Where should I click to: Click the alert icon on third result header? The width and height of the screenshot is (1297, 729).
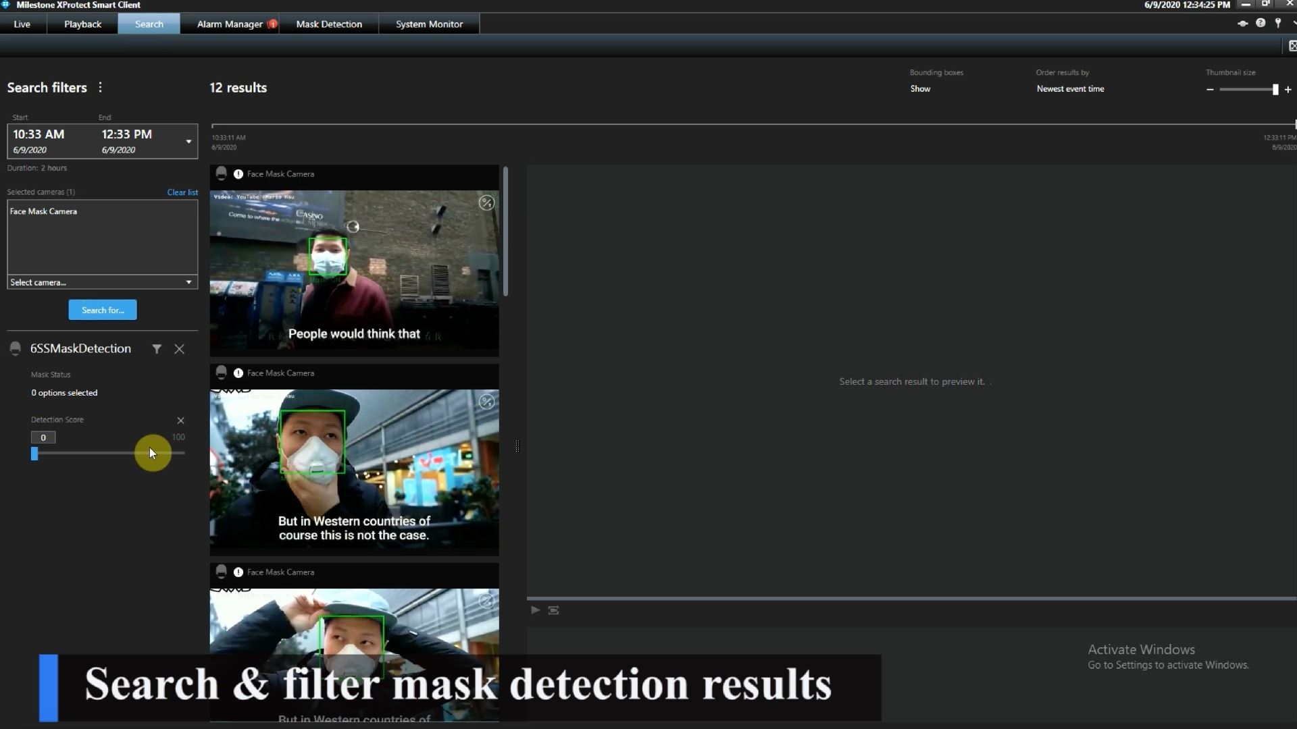pos(238,572)
